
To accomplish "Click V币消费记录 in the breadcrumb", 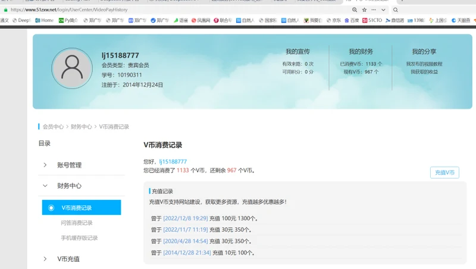I will point(114,127).
